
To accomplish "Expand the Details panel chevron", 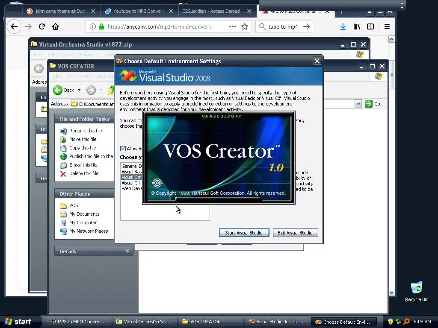I will [x=127, y=251].
